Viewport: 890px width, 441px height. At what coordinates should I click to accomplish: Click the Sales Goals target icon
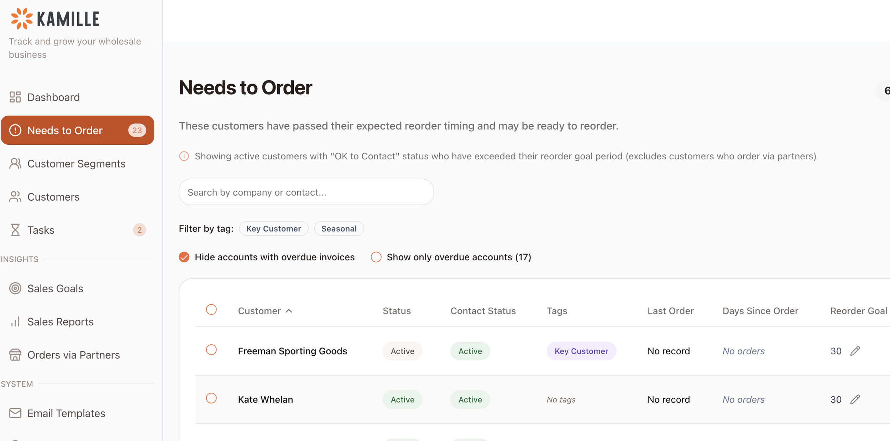(x=15, y=288)
